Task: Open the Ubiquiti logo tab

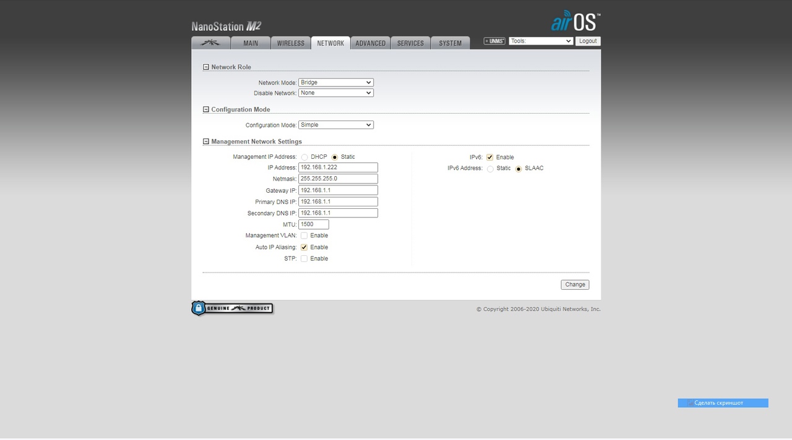Action: point(210,43)
